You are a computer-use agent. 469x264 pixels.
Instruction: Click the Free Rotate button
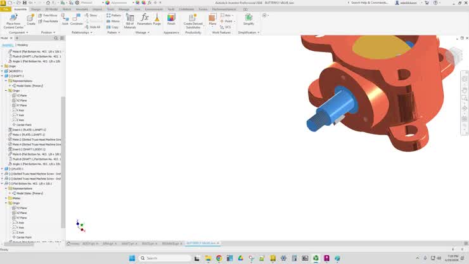(48, 22)
